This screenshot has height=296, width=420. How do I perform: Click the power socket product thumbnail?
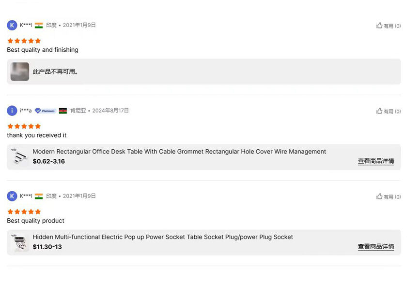(20, 242)
